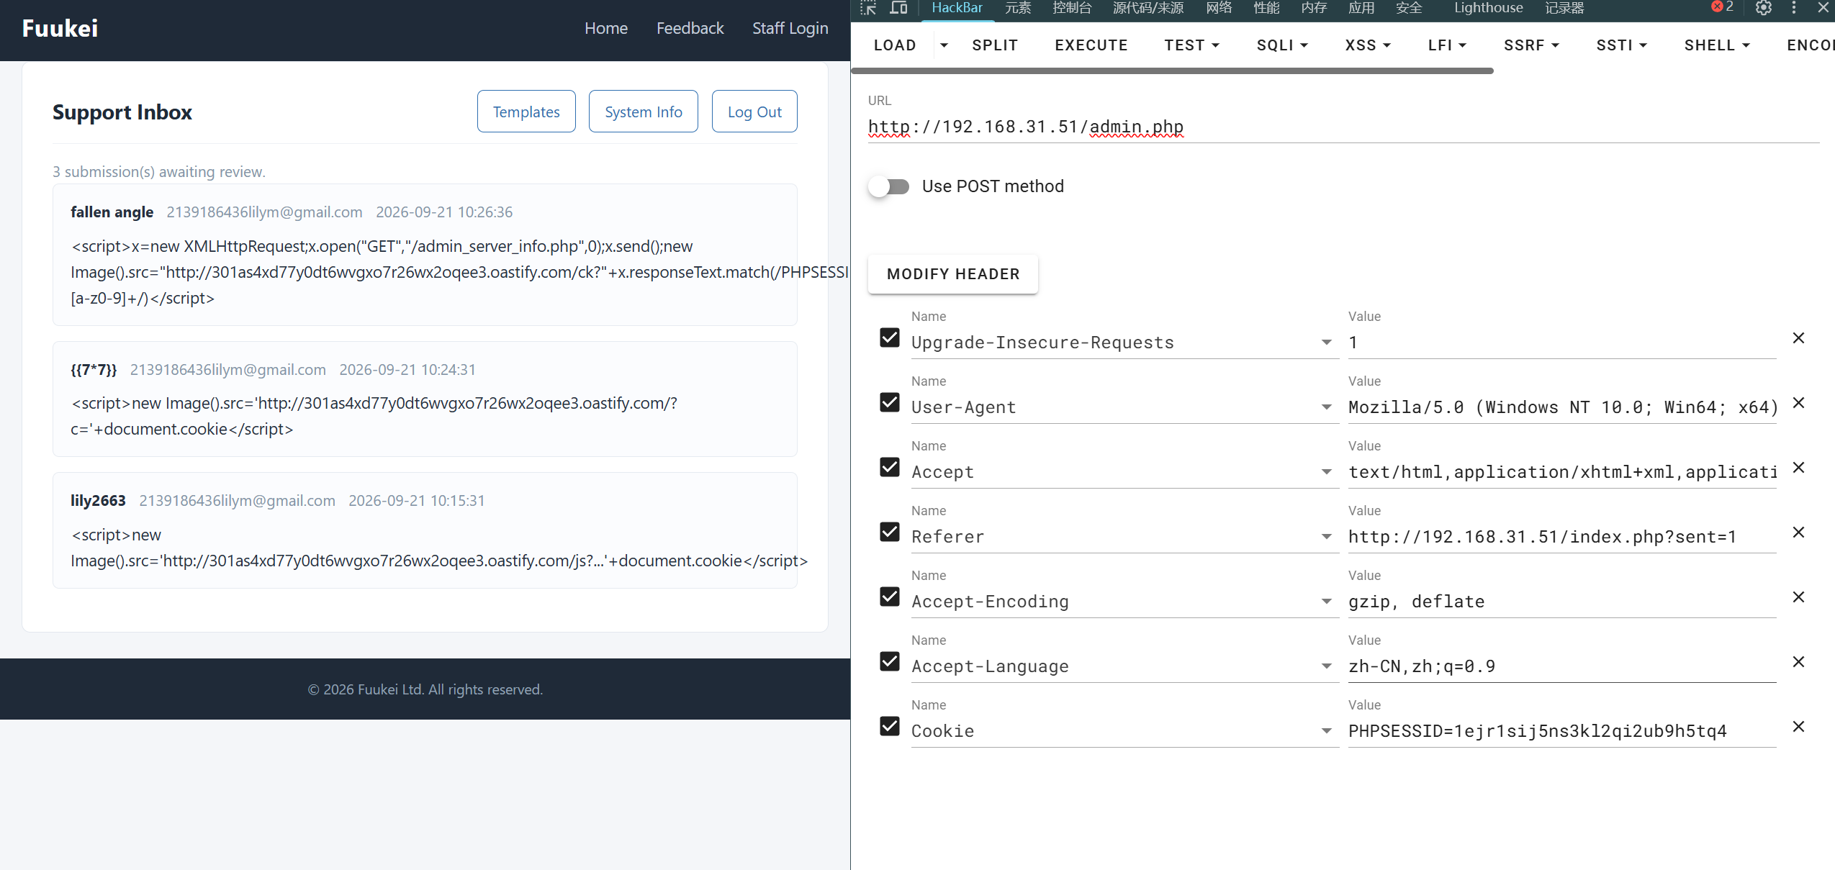This screenshot has width=1835, height=870.
Task: Open the User-Agent name dropdown arrow
Action: point(1326,407)
